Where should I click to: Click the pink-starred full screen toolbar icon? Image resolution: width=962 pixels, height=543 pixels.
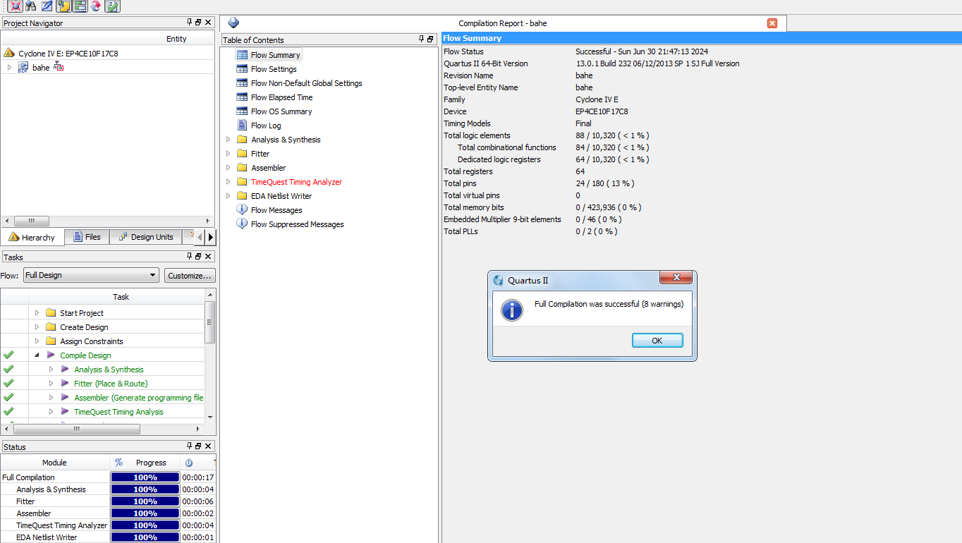pyautogui.click(x=15, y=6)
